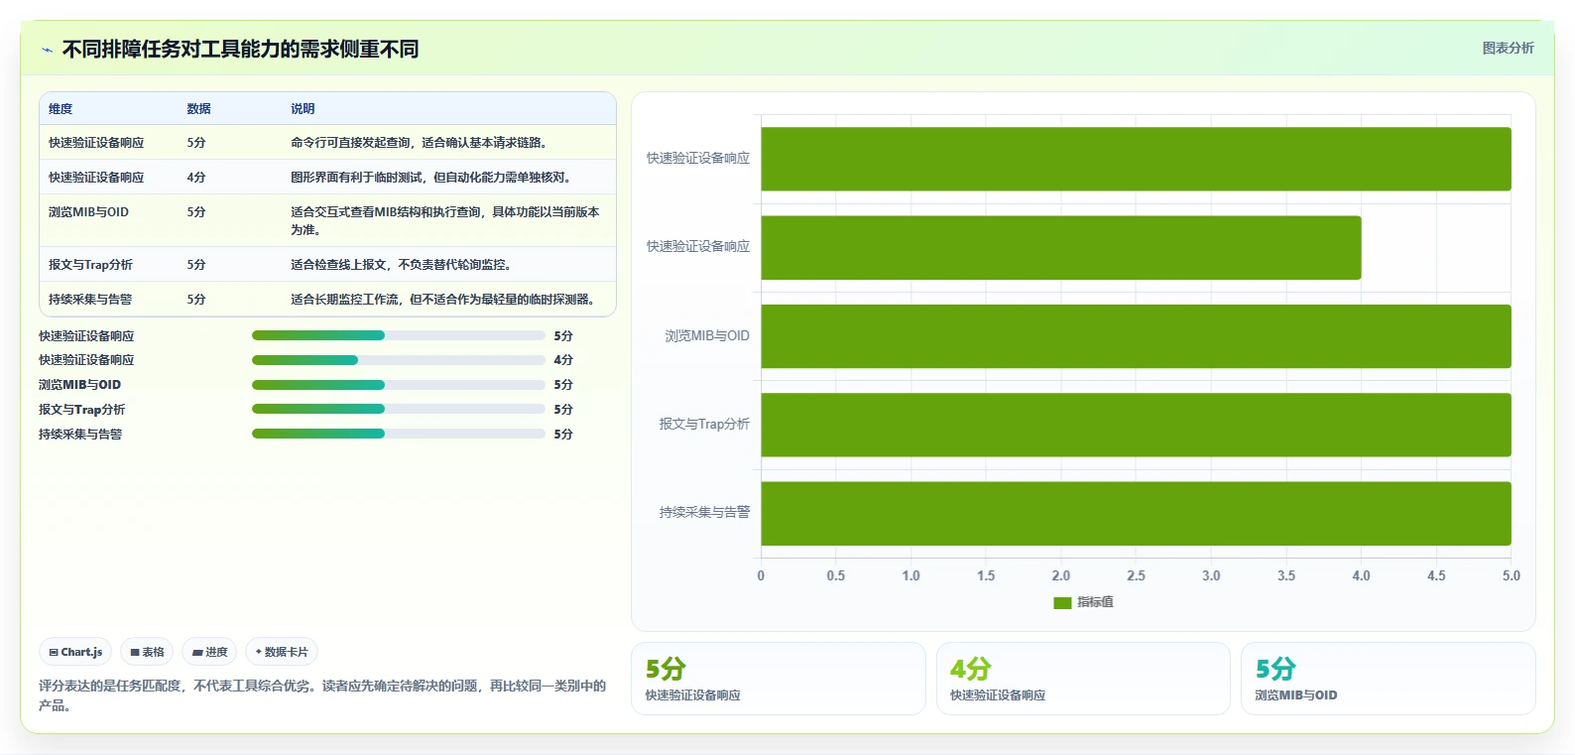Click the 表格 tag pill
The image size is (1575, 755).
point(147,653)
